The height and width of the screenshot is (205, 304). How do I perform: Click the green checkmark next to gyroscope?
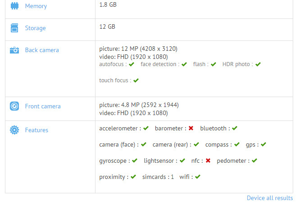pyautogui.click(x=135, y=160)
